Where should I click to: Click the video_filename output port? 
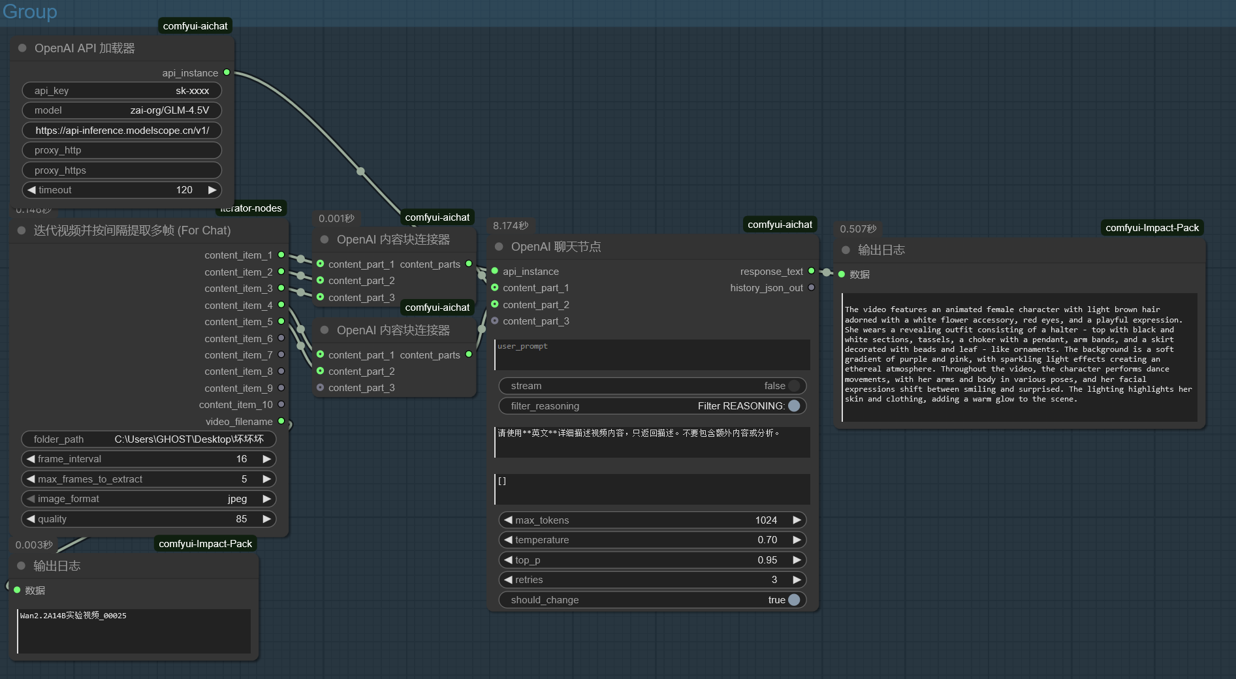[x=281, y=421]
